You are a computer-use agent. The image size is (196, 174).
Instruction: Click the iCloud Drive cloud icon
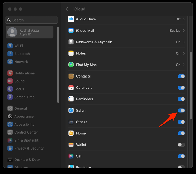71,19
